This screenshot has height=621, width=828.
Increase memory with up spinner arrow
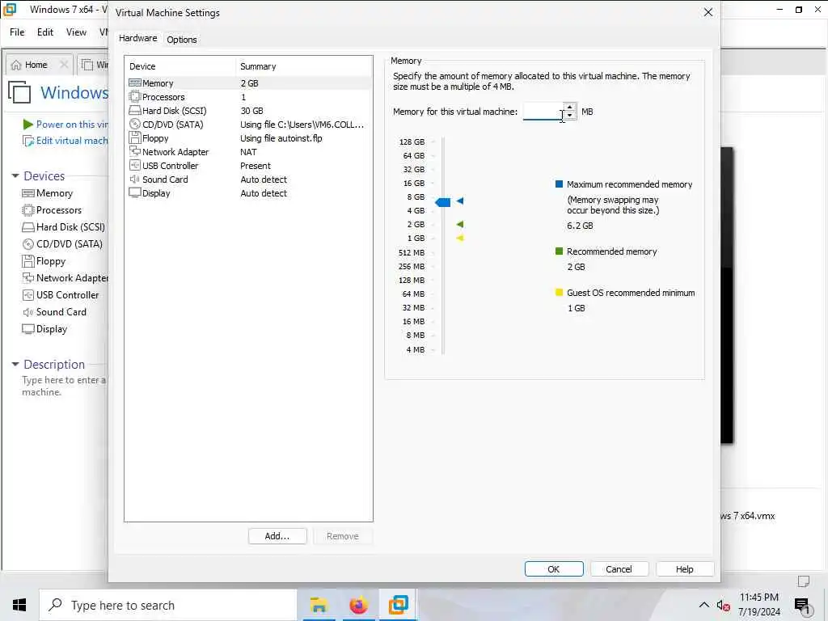pyautogui.click(x=569, y=108)
